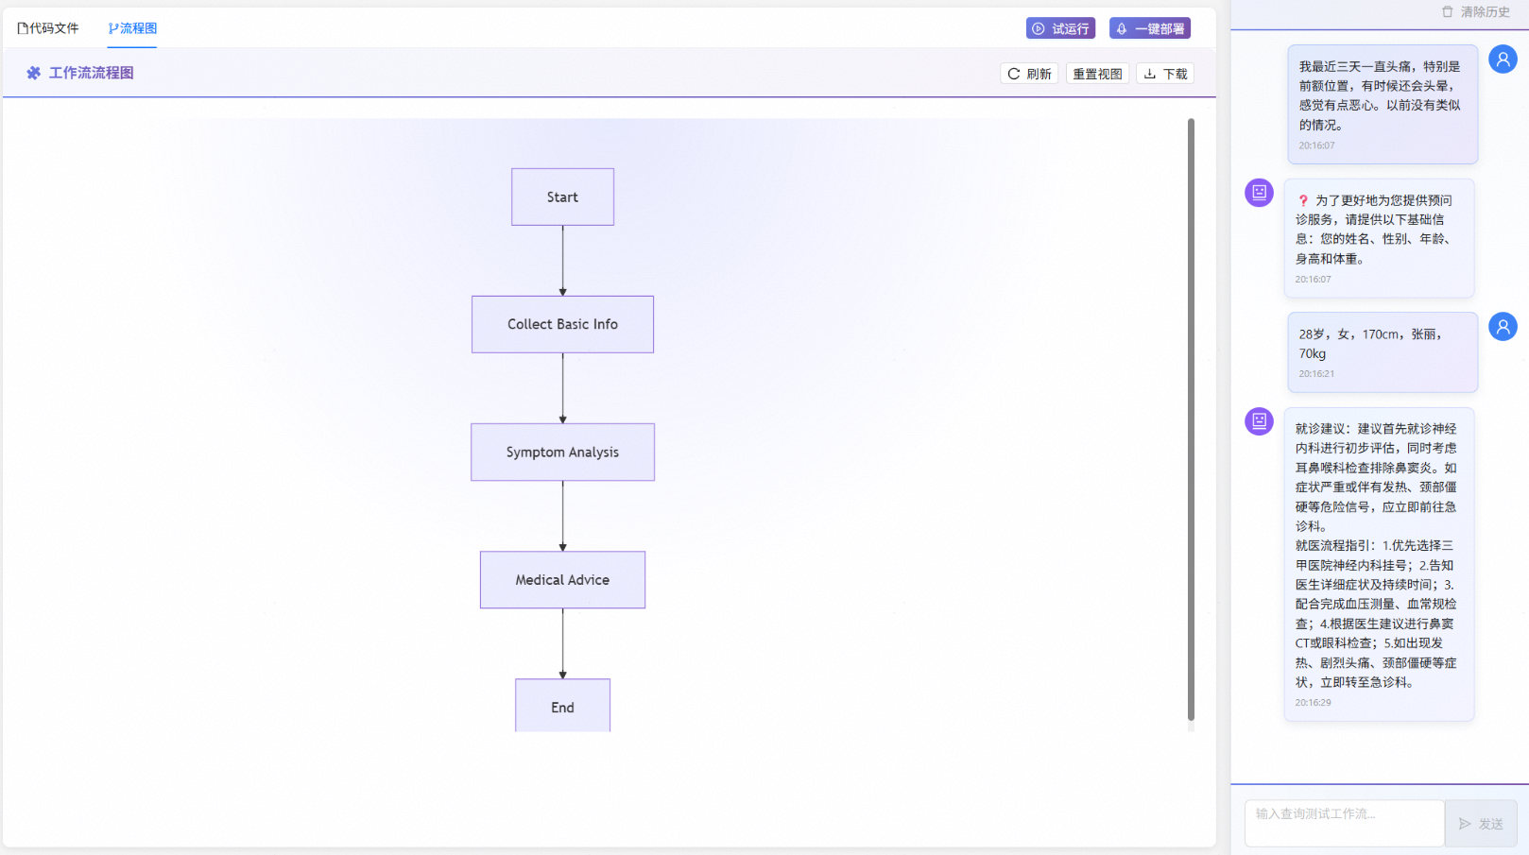Click the user avatar beside the 28岁 message
Screen dimensions: 1529x855
point(1503,326)
